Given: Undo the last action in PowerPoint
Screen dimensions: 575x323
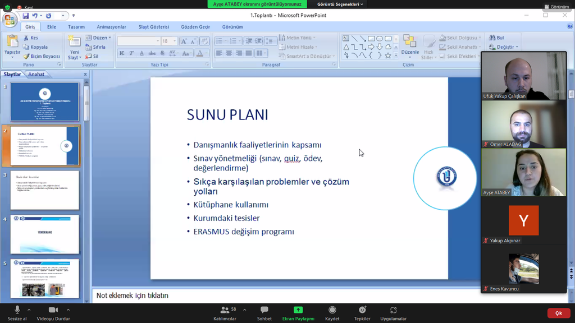Looking at the screenshot, I should click(x=35, y=16).
